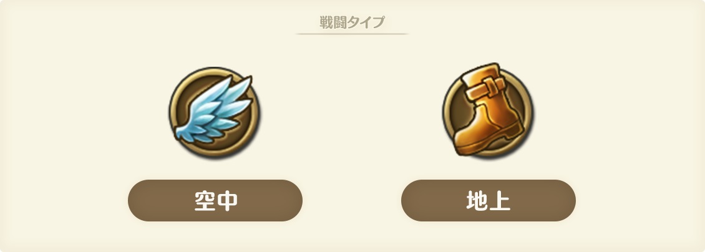Select the aerial combat type wing badge
The height and width of the screenshot is (252, 705).
click(215, 112)
